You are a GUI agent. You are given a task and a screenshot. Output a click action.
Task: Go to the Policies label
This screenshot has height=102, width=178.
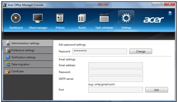tap(60, 28)
